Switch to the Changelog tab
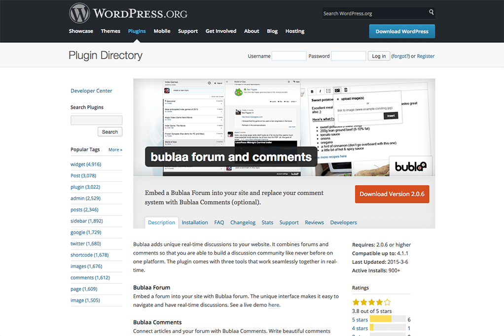This screenshot has width=504, height=336. (243, 223)
